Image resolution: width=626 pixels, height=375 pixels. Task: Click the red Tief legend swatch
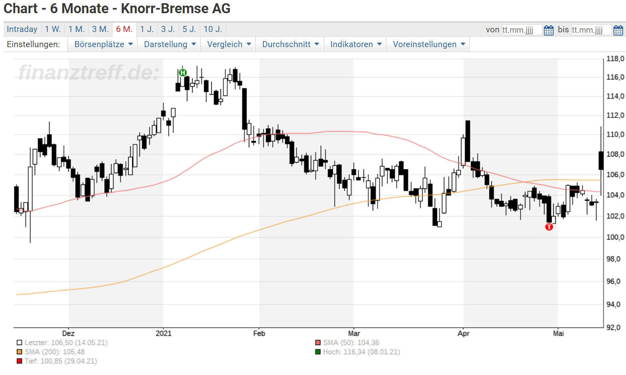pyautogui.click(x=19, y=361)
